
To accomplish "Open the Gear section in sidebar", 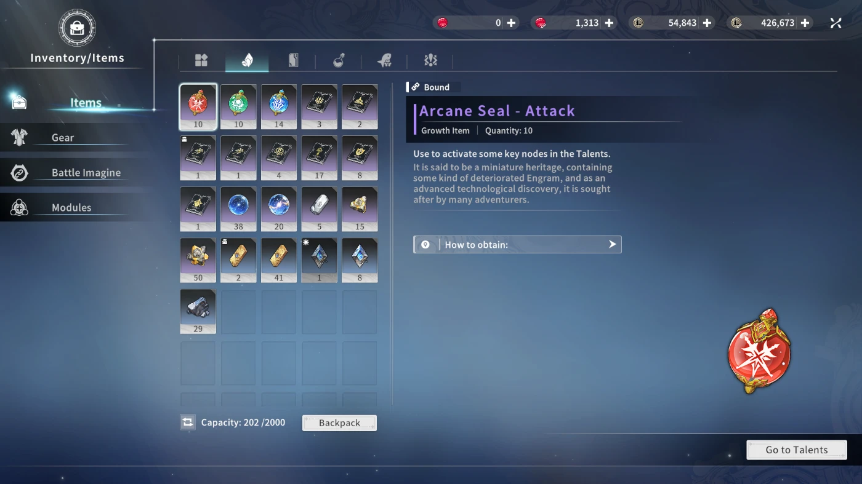I will click(63, 138).
